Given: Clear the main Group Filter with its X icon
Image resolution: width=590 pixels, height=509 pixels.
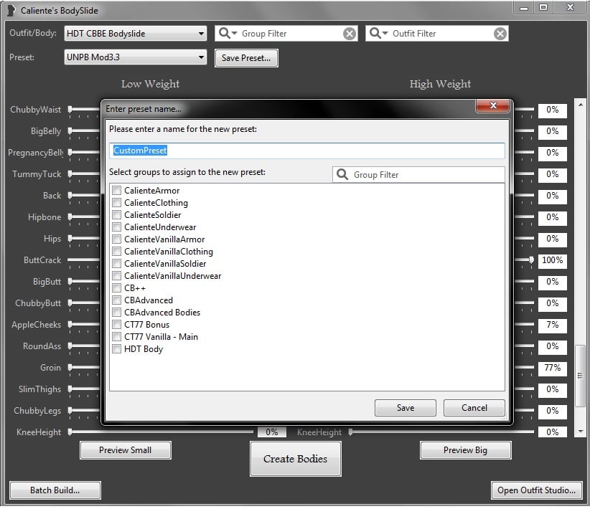Looking at the screenshot, I should coord(350,34).
